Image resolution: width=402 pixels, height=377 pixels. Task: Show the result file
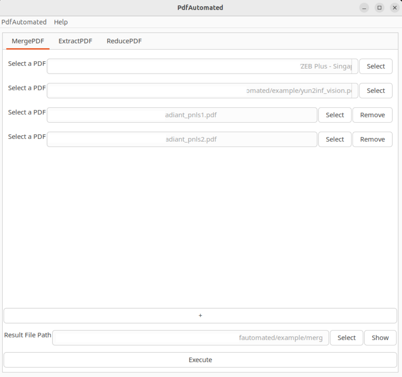(380, 338)
